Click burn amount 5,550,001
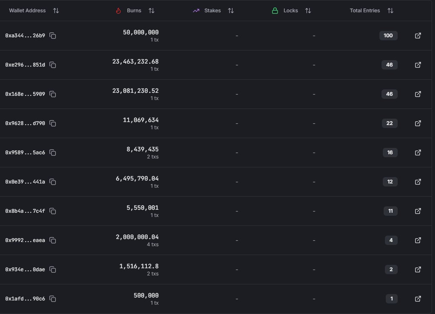The image size is (435, 314). [143, 208]
